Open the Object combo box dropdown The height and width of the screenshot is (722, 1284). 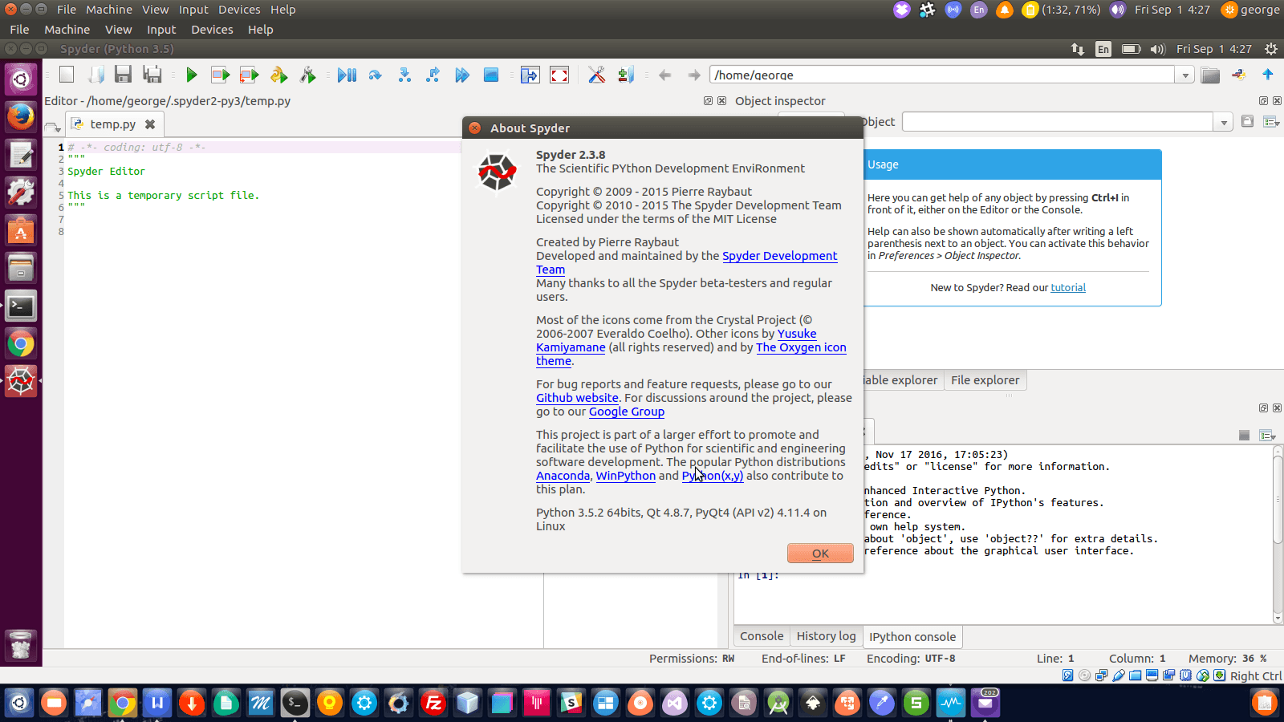coord(1224,123)
